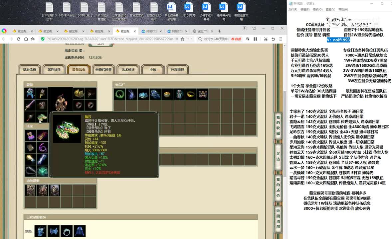Screen dimensions: 392x239
Task: Open the browser screenshot scissors tool
Action: click(266, 39)
